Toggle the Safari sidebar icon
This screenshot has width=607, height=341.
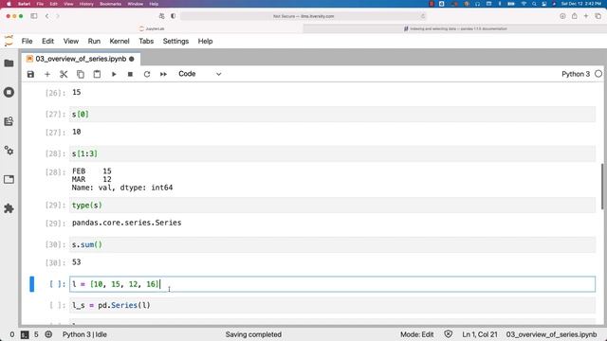click(x=34, y=16)
